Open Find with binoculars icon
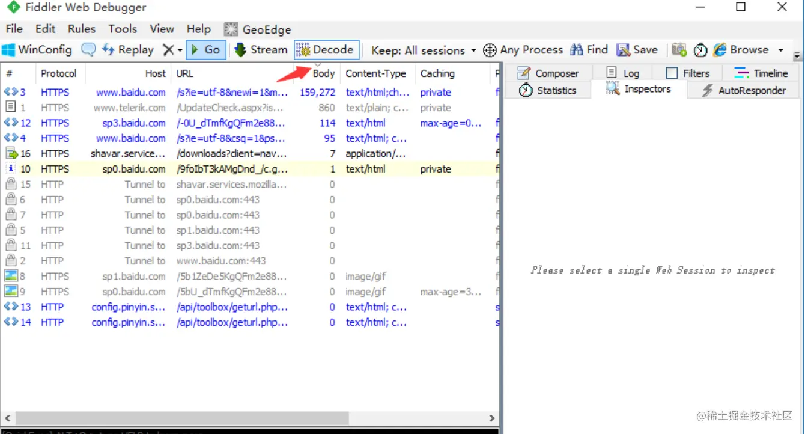 point(589,50)
